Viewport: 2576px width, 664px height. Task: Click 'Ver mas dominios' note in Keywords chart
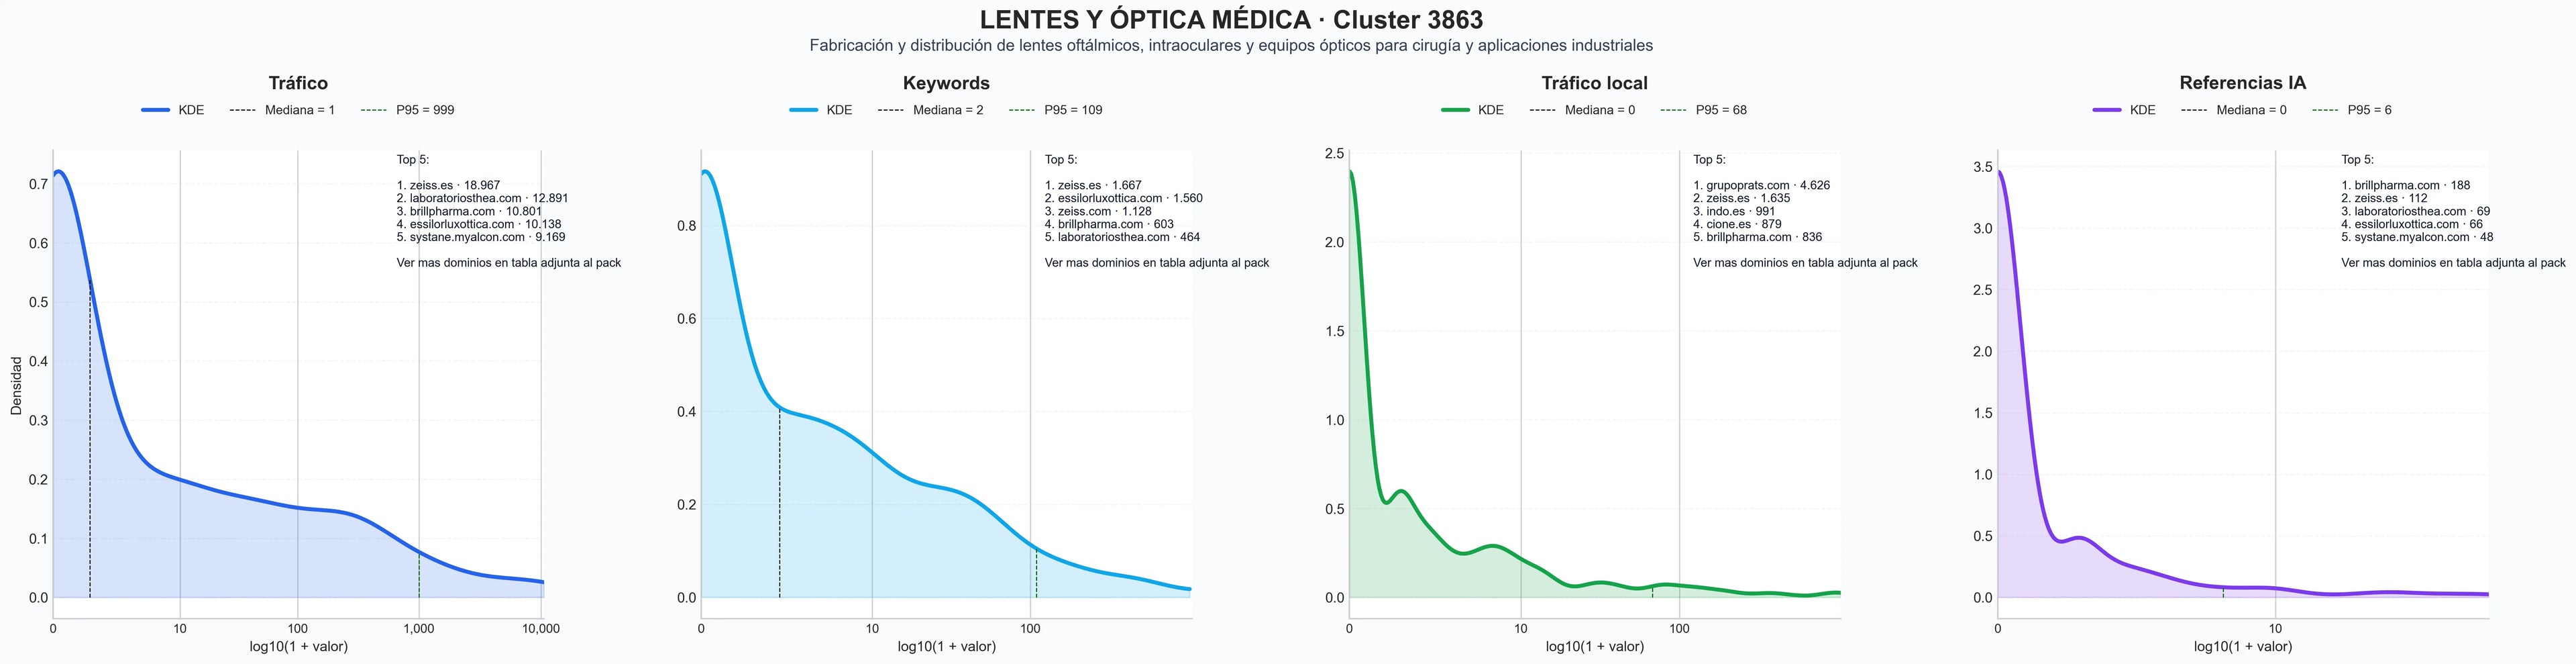[x=1157, y=263]
